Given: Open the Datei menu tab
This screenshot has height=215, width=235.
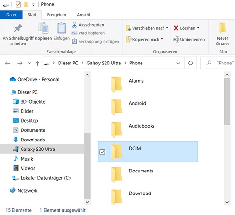Looking at the screenshot, I should coord(11,15).
